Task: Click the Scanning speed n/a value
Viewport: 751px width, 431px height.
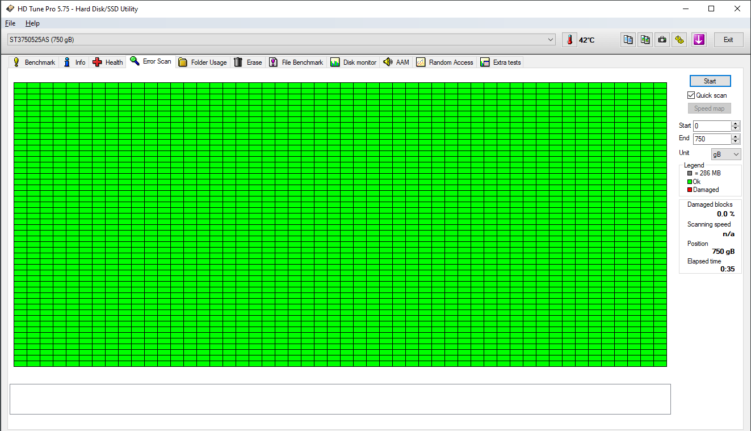Action: point(728,233)
